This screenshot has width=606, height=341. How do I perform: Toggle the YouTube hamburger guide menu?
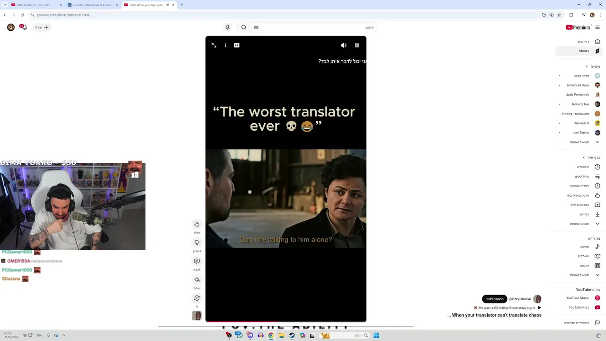pyautogui.click(x=597, y=27)
